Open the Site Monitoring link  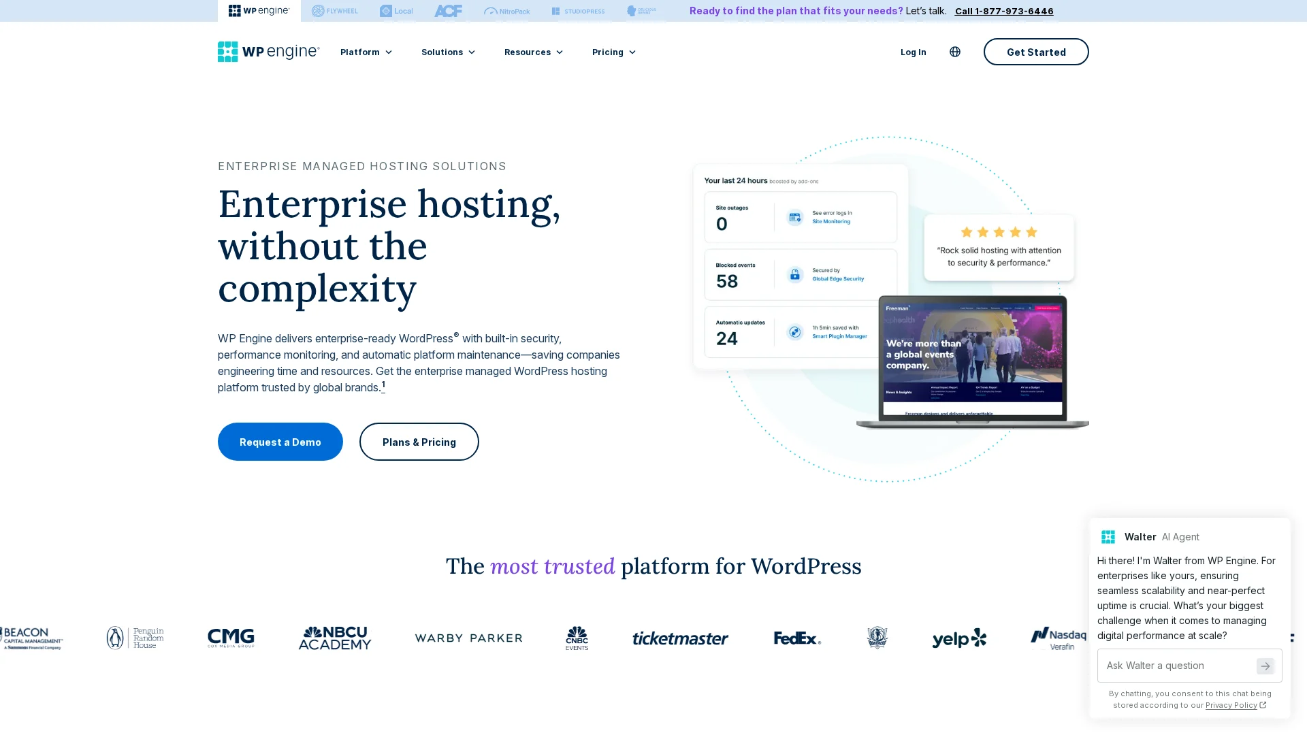831,222
